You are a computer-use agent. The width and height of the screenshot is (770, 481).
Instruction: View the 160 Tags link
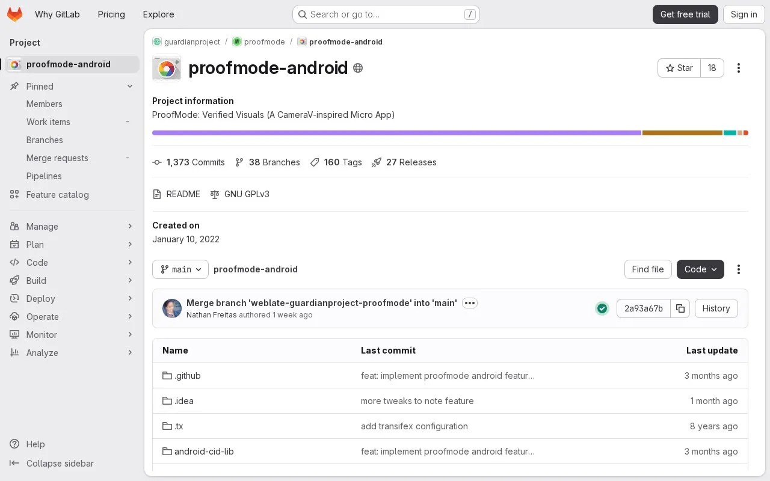[336, 162]
